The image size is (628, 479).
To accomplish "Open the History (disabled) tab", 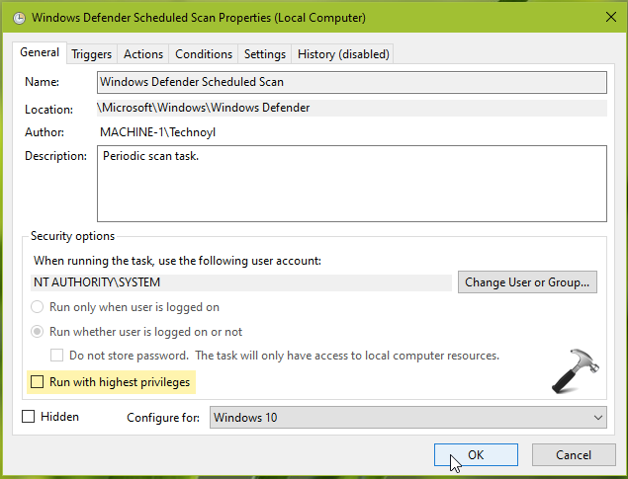I will (343, 54).
